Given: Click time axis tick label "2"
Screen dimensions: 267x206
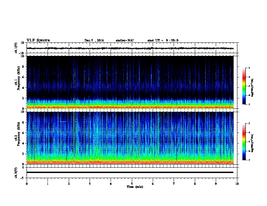Looking at the screenshot, I should [69, 184].
